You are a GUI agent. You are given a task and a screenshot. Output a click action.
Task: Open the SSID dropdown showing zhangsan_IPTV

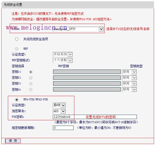pos(78,29)
